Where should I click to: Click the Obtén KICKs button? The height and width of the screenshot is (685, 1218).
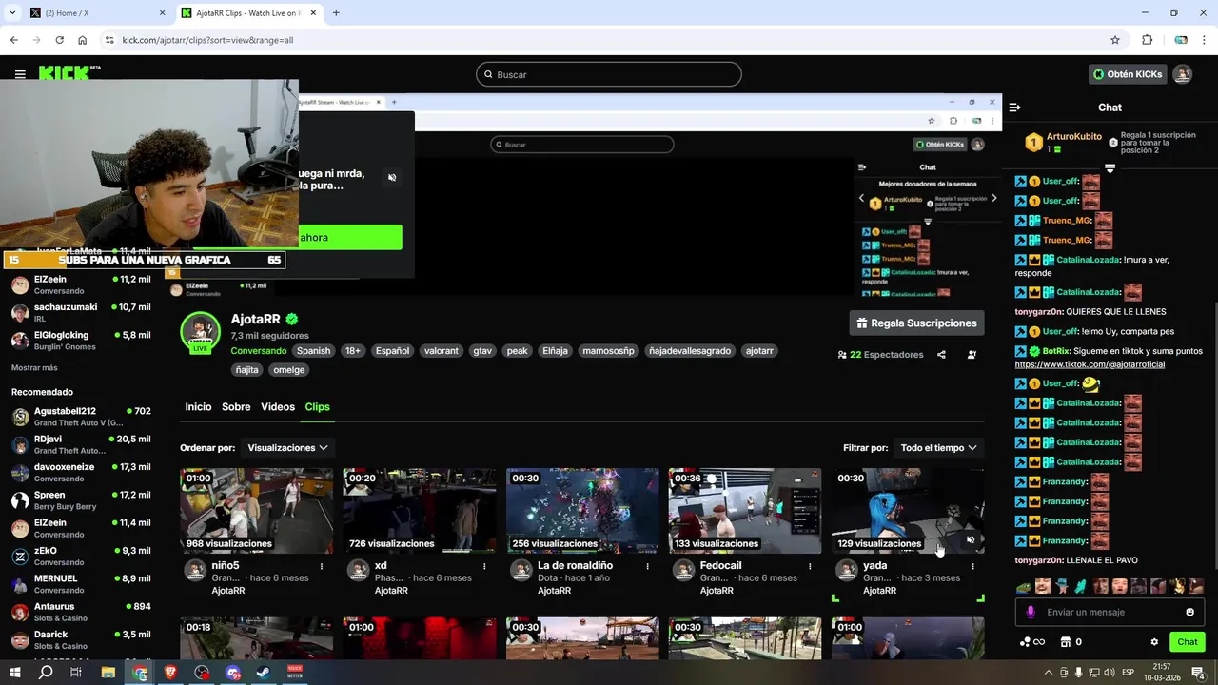click(x=1128, y=74)
